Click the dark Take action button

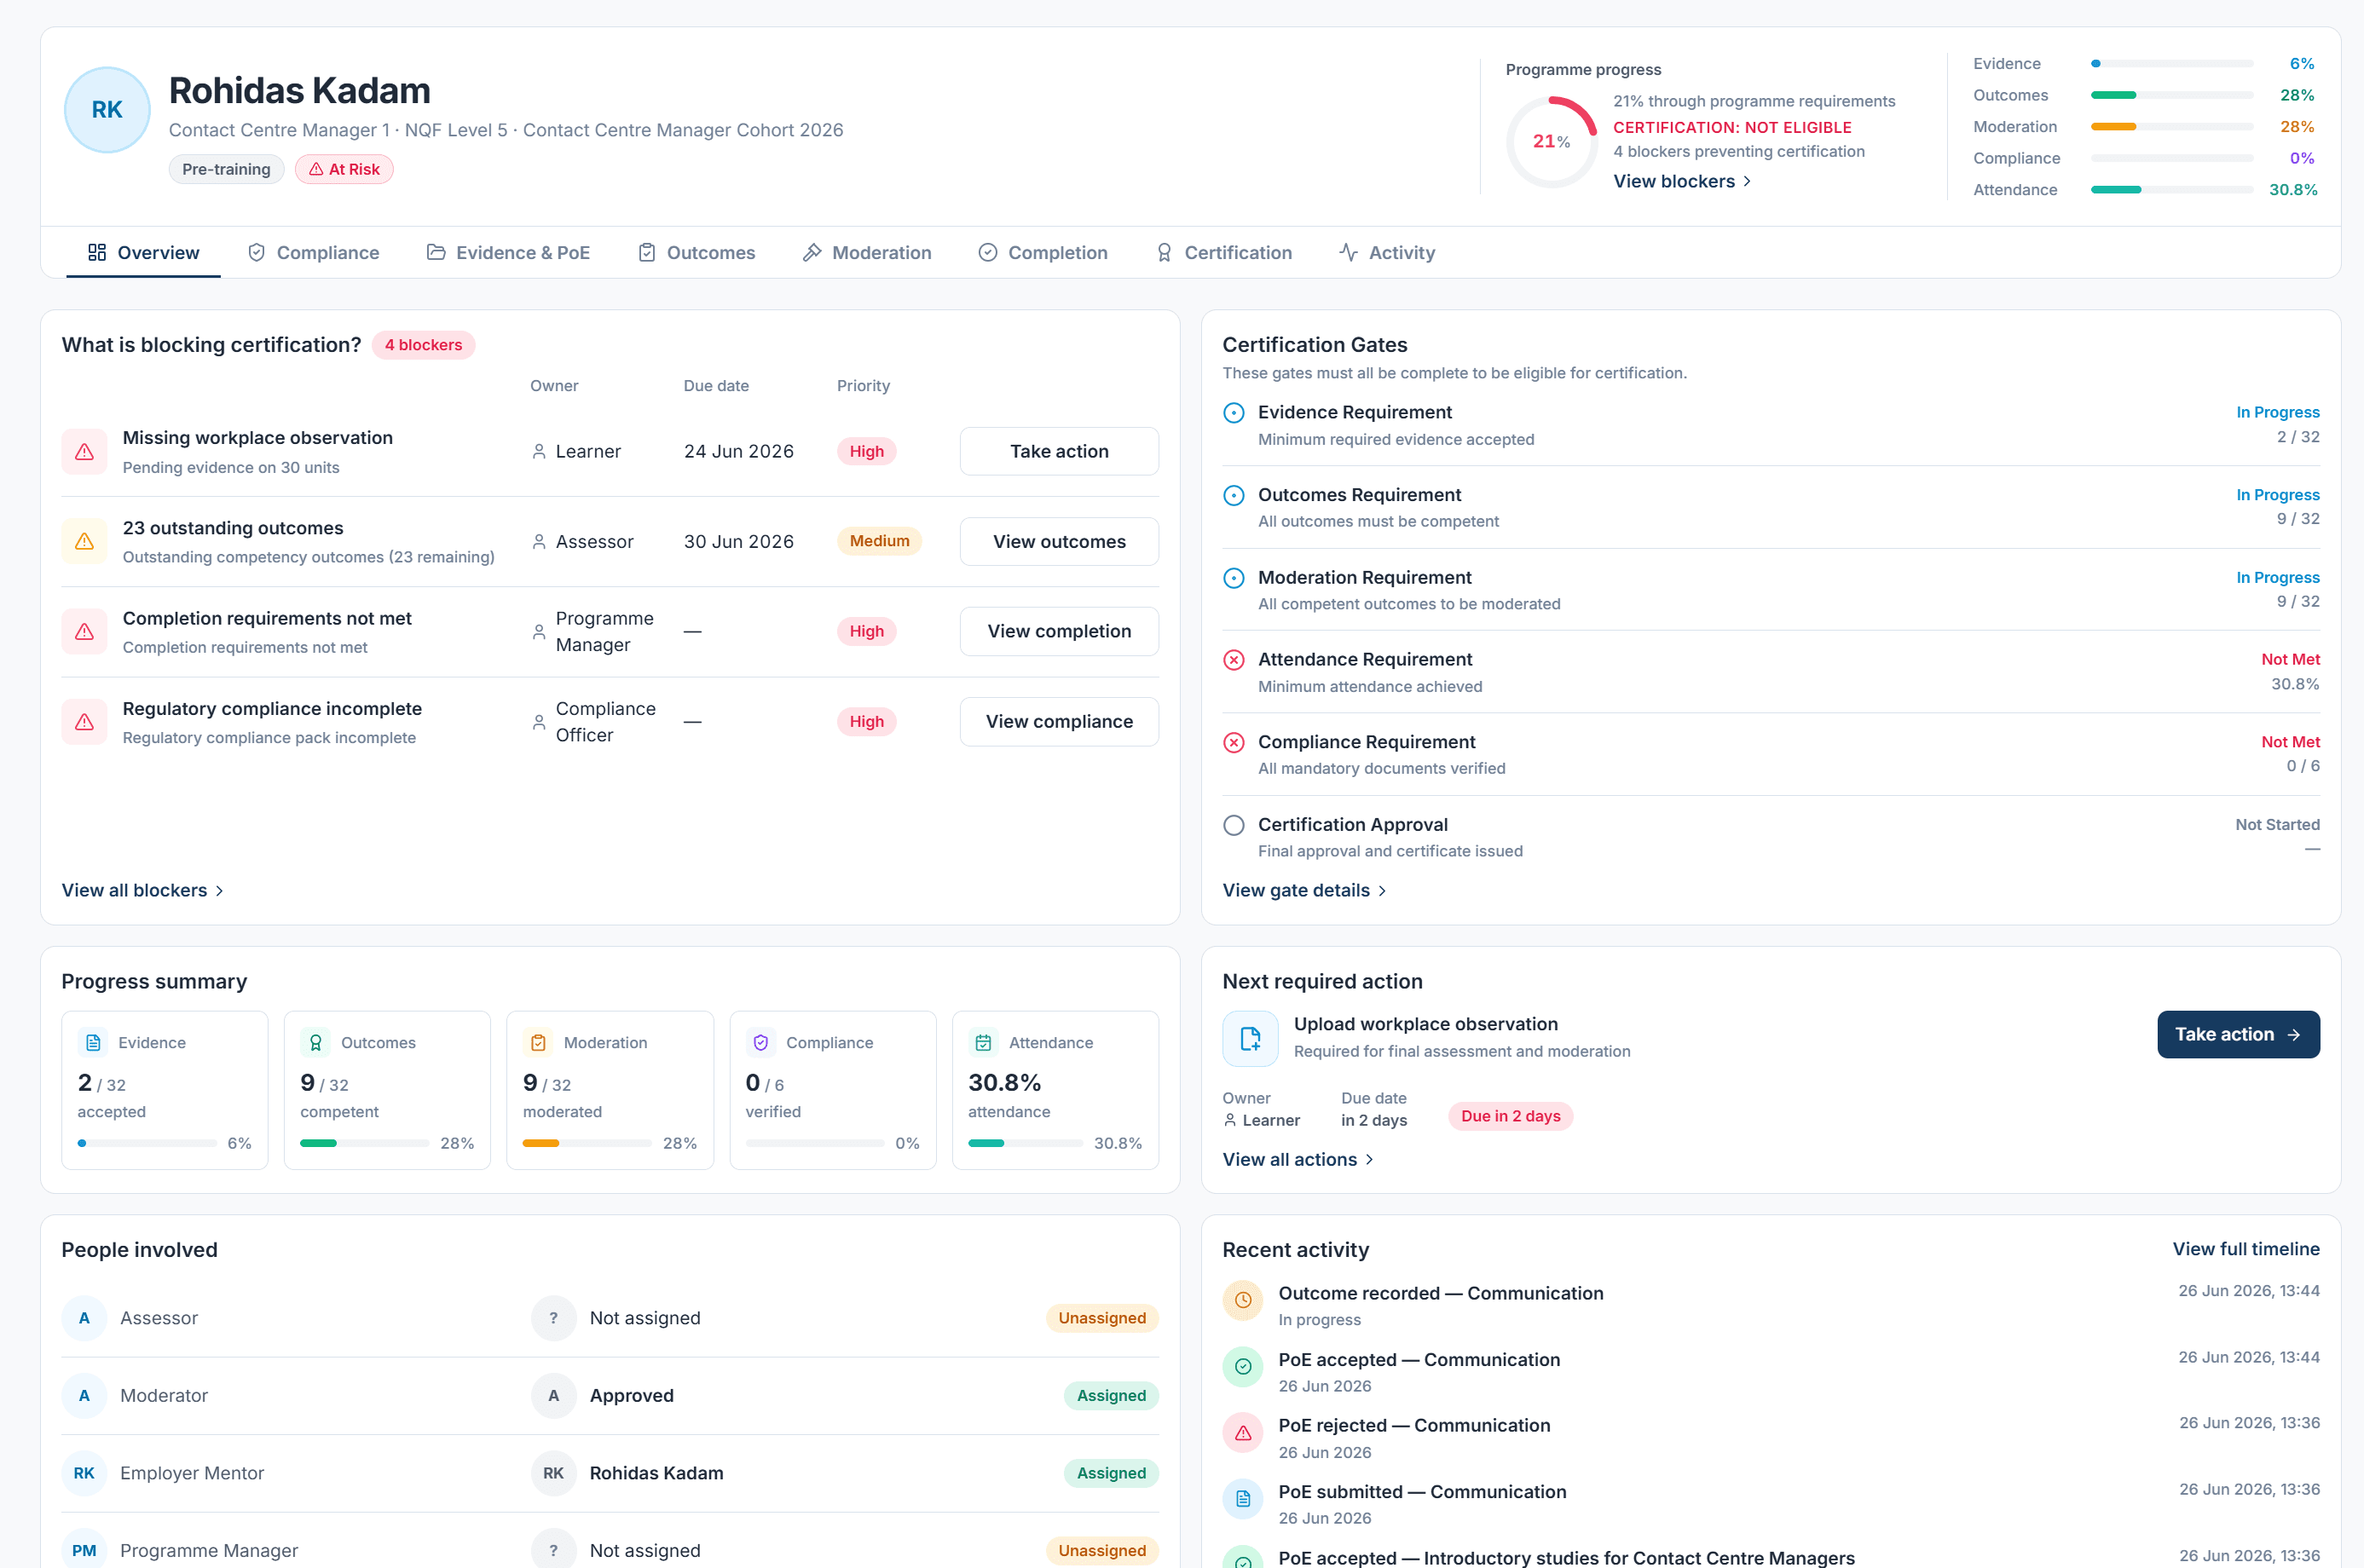pyautogui.click(x=2238, y=1034)
